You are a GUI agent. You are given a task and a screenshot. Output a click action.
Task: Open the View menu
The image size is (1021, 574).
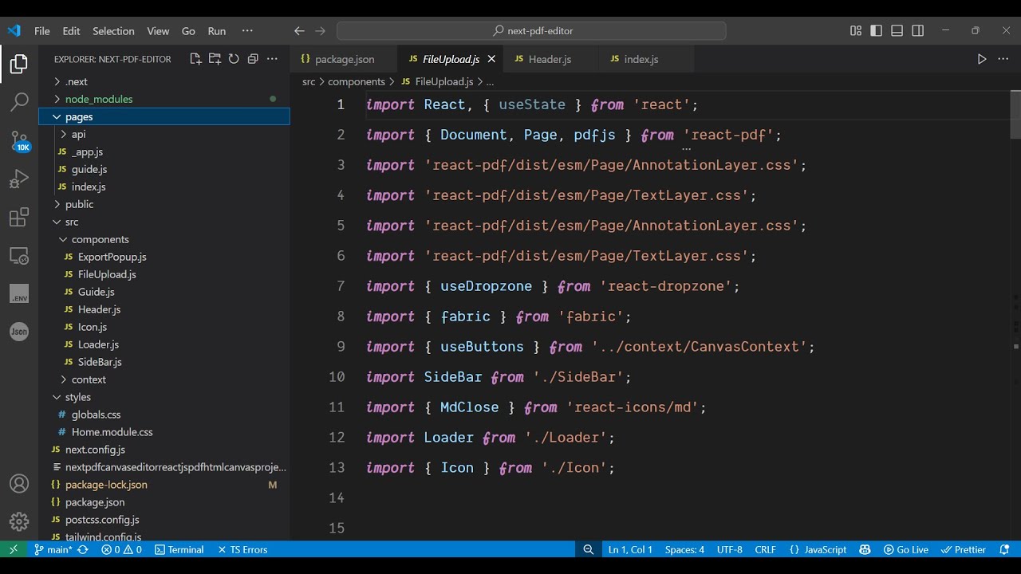tap(158, 31)
